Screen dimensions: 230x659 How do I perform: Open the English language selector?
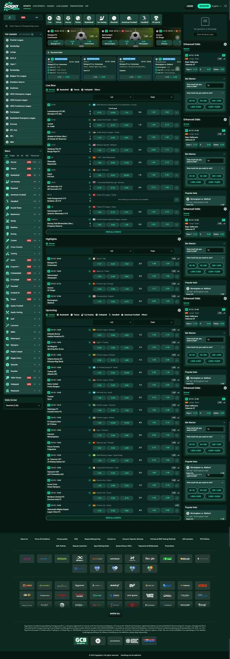click(x=217, y=6)
